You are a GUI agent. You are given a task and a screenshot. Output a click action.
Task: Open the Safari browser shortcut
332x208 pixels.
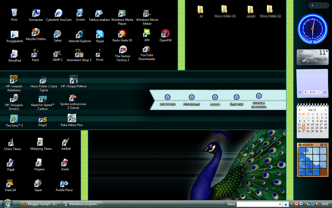58,36
